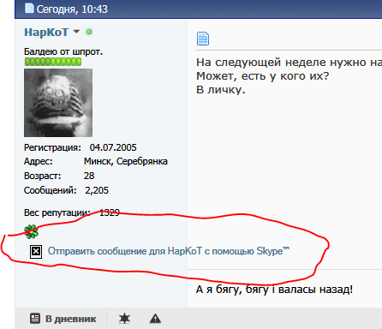This screenshot has height=329, width=382.
Task: Click Отправить сообщение Skype link
Action: coord(169,251)
